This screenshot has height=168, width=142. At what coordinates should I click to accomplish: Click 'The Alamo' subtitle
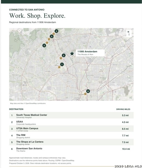(21, 151)
